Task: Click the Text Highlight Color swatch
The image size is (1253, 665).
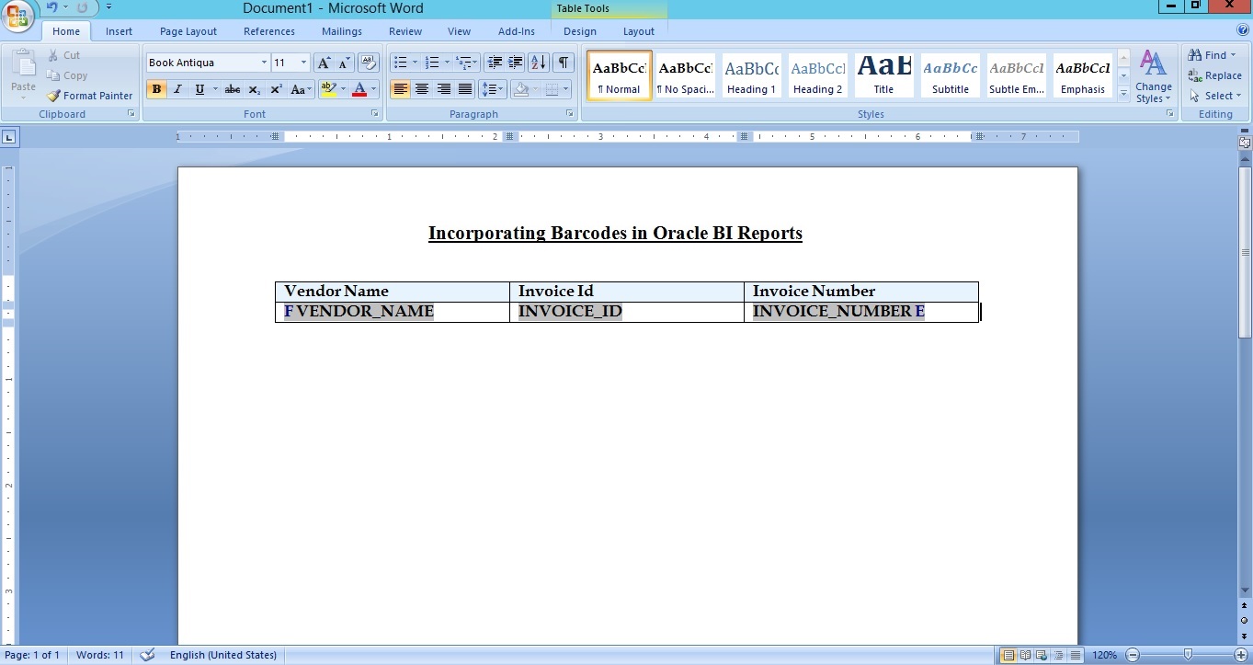Action: [329, 89]
